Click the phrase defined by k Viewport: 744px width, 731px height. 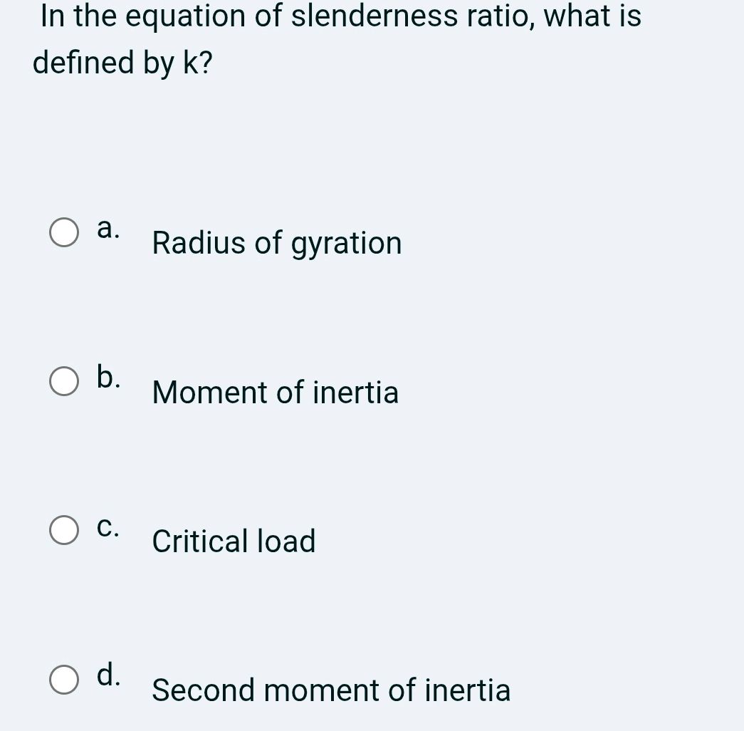(x=123, y=62)
